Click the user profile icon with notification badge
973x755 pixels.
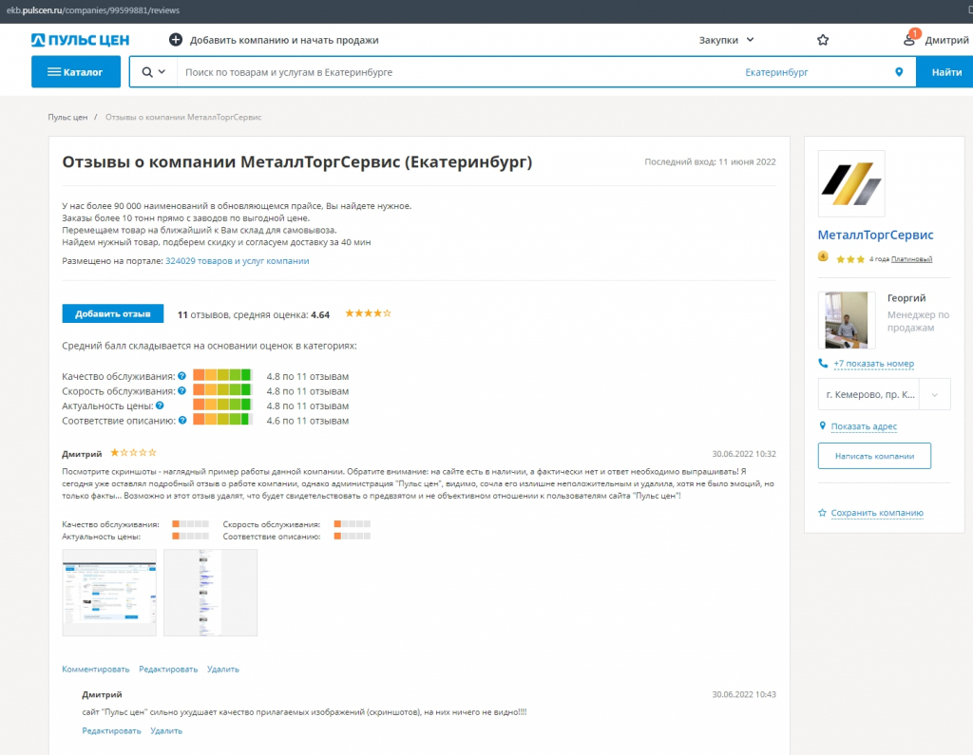pos(909,39)
